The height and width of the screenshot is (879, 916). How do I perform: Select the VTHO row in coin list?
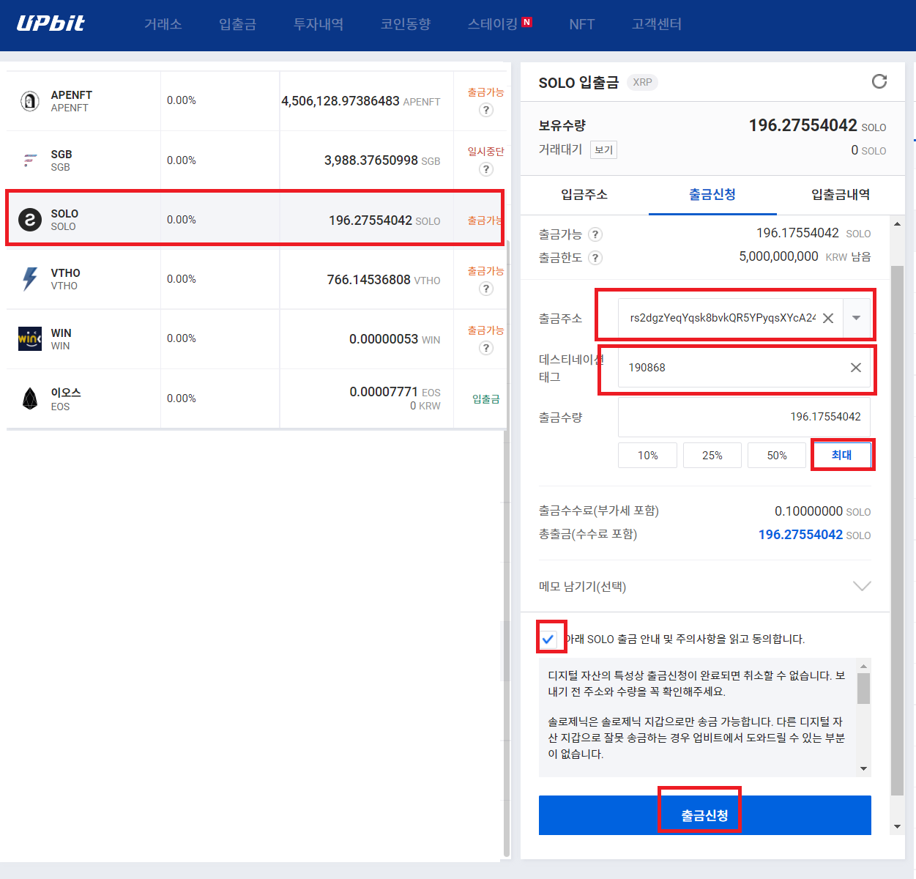(256, 279)
